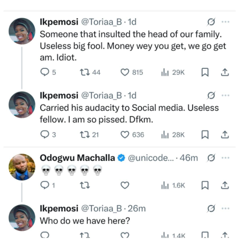
Task: Open three-dot menu on Odogwu Machalla tweet
Action: tap(225, 158)
